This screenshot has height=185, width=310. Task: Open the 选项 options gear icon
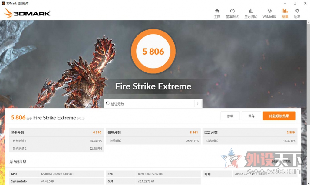[297, 11]
